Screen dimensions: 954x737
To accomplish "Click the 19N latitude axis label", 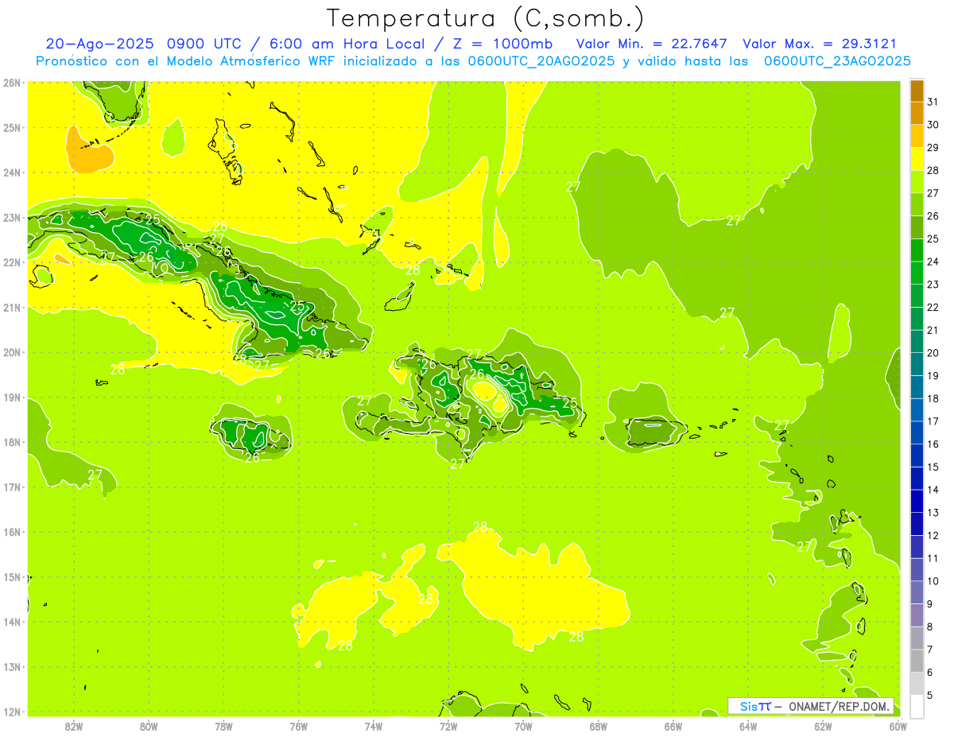I will click(x=11, y=397).
